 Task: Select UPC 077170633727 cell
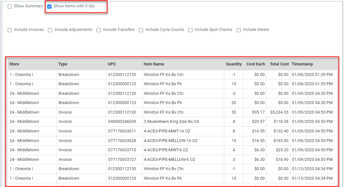tap(122, 159)
